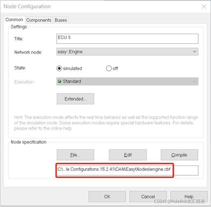Confirm with the OK button
The image size is (211, 207).
pos(107,197)
